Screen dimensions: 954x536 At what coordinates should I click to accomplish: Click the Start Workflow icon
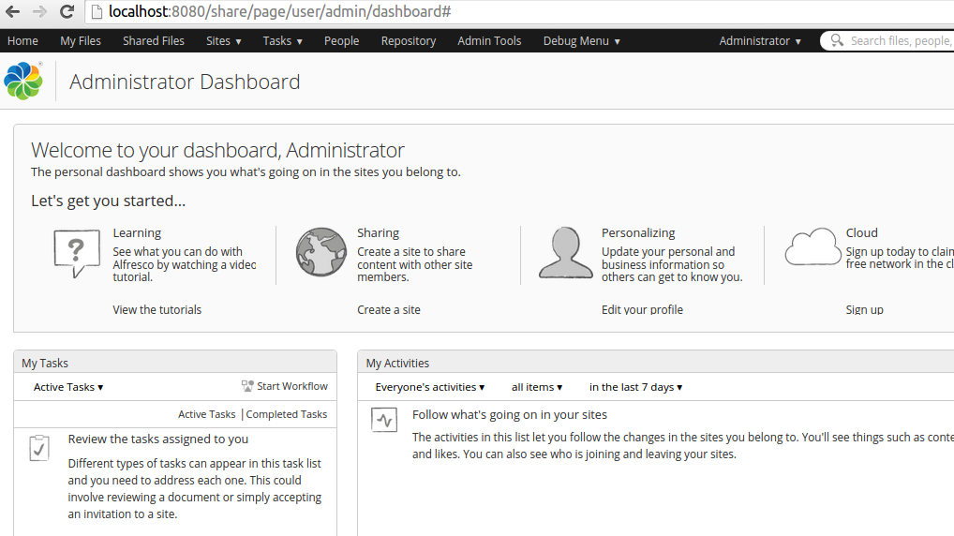(247, 386)
